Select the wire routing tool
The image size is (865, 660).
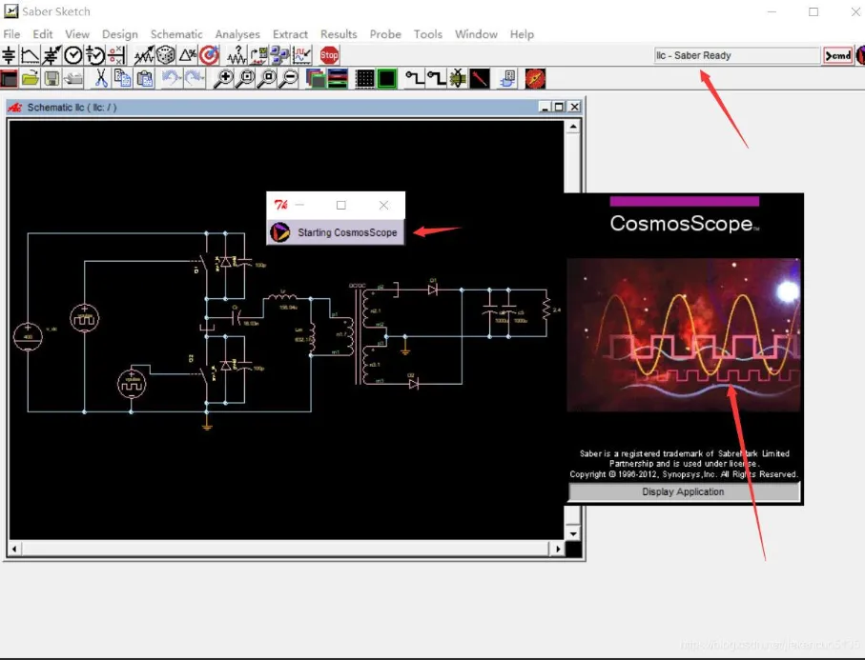(414, 79)
